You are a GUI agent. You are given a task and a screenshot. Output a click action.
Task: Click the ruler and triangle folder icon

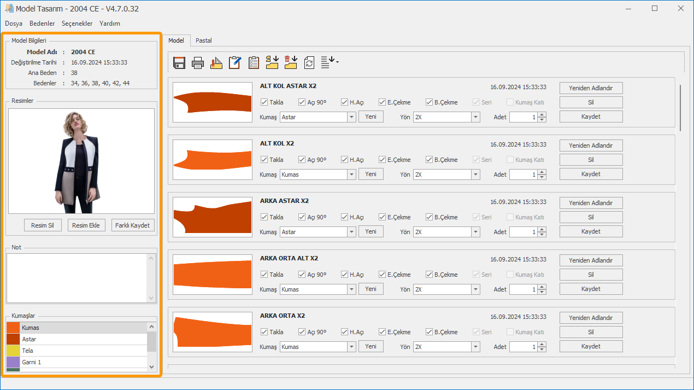tap(216, 63)
